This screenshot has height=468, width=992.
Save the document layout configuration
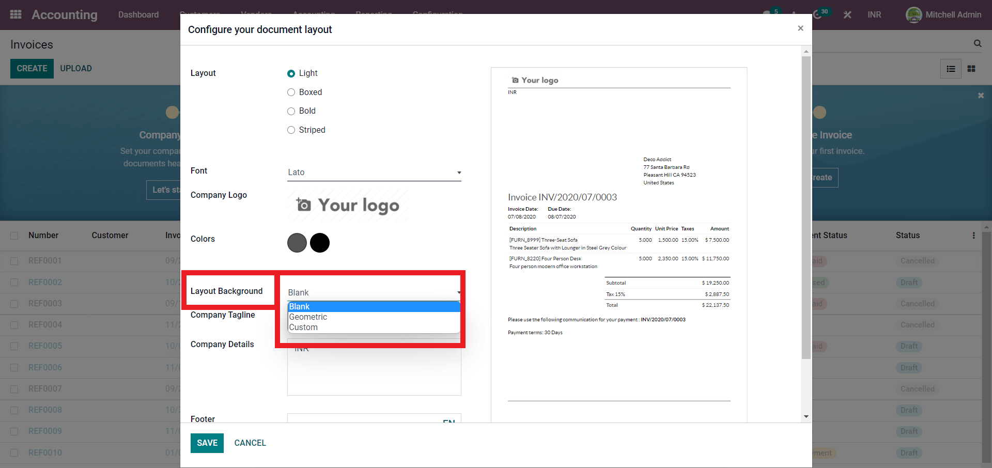pos(207,443)
